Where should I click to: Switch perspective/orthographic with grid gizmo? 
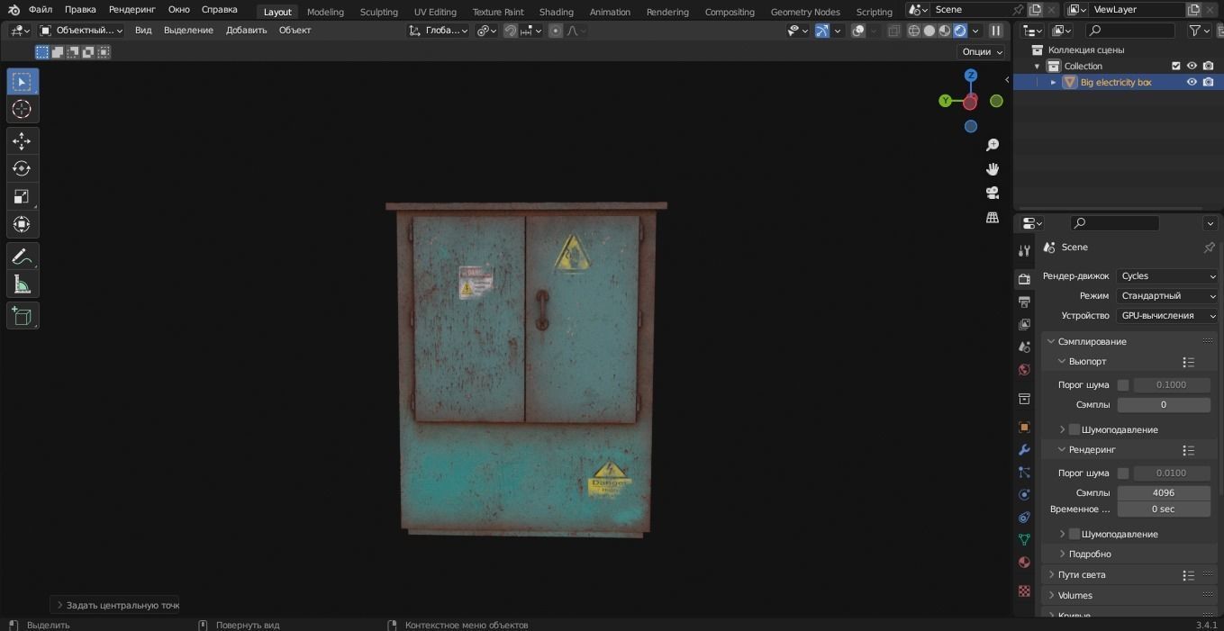point(993,217)
